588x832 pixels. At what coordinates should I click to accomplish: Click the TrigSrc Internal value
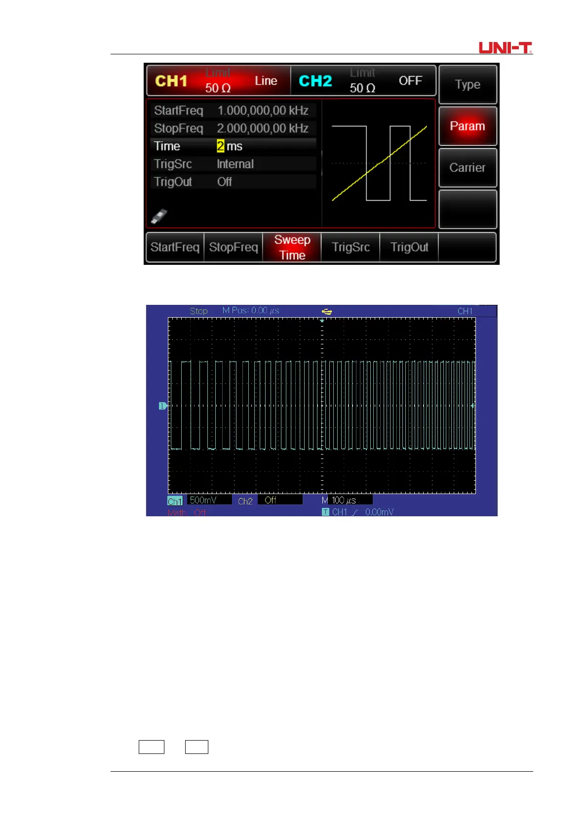(x=235, y=164)
